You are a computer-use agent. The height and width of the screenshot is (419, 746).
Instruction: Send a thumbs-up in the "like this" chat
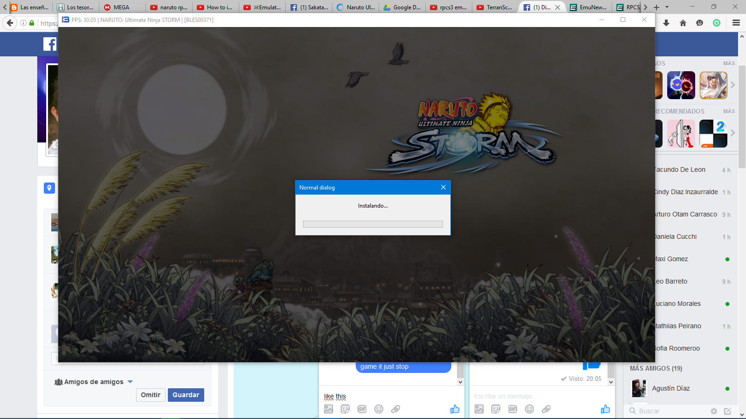pyautogui.click(x=455, y=409)
